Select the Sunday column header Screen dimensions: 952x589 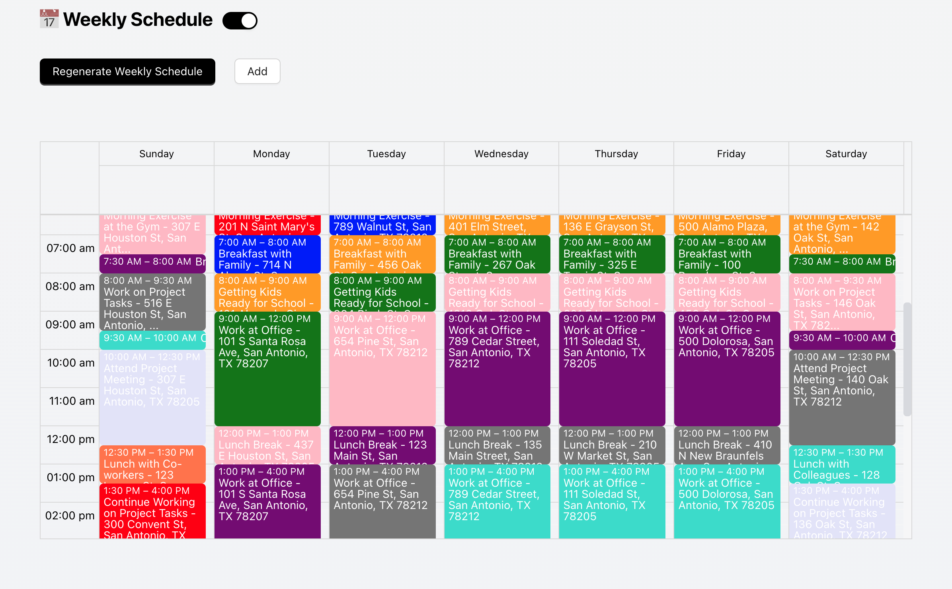tap(156, 154)
